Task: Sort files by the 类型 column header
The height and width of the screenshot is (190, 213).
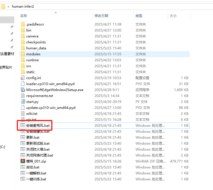Action: point(139,16)
